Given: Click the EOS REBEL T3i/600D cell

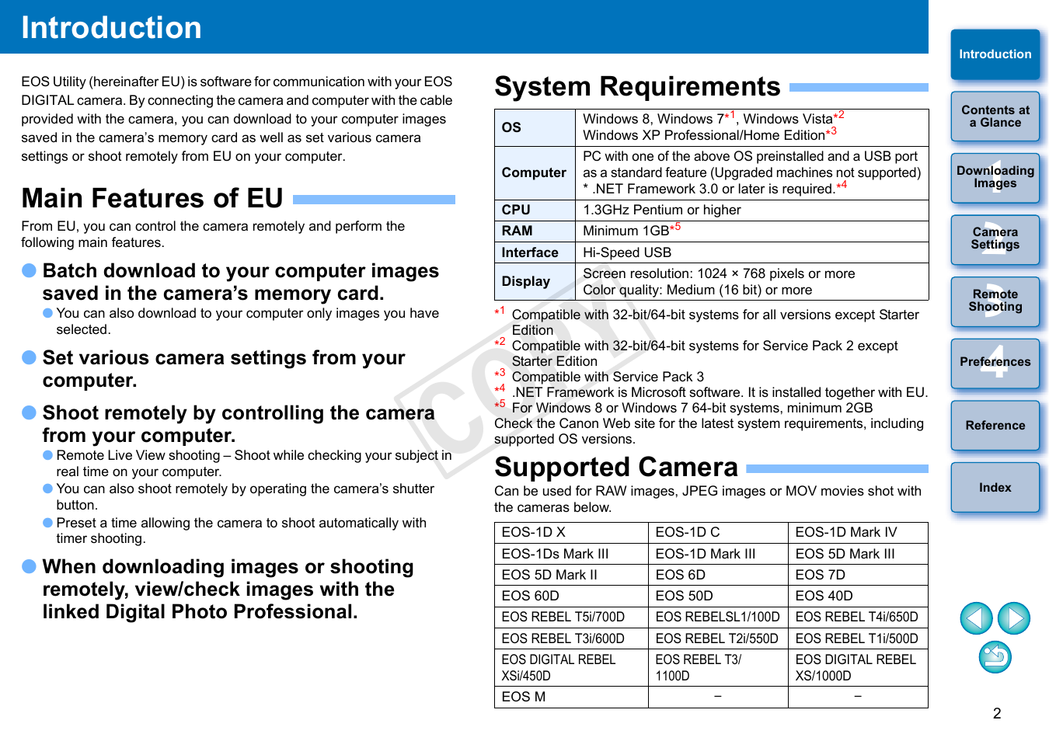Looking at the screenshot, I should pos(571,638).
